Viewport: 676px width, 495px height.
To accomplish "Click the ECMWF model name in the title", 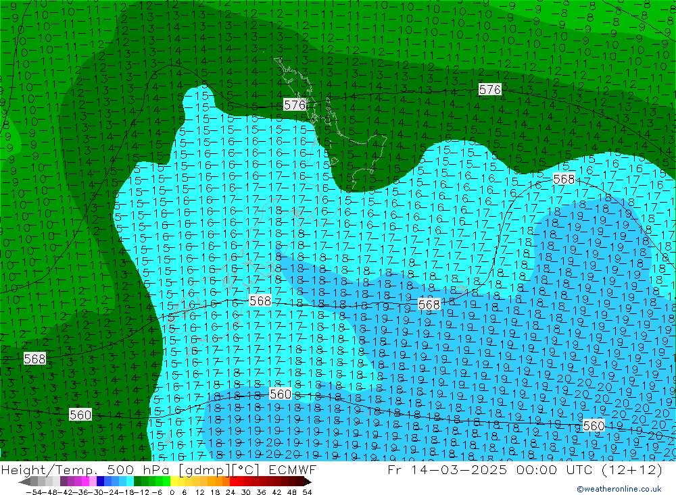I will [293, 469].
